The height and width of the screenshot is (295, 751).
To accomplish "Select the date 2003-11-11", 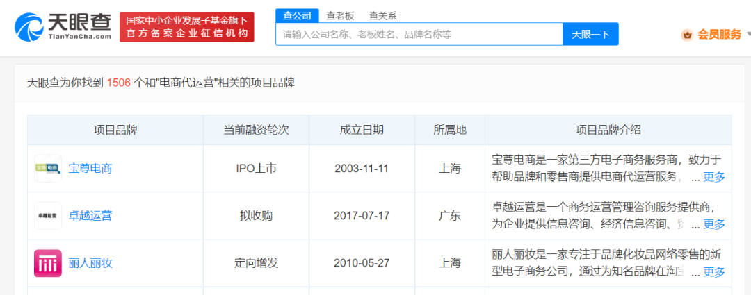I will 362,169.
